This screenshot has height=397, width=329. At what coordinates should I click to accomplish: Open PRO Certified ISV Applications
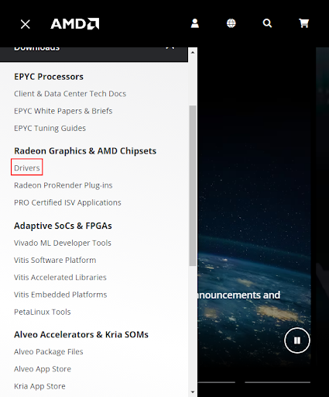pyautogui.click(x=67, y=202)
